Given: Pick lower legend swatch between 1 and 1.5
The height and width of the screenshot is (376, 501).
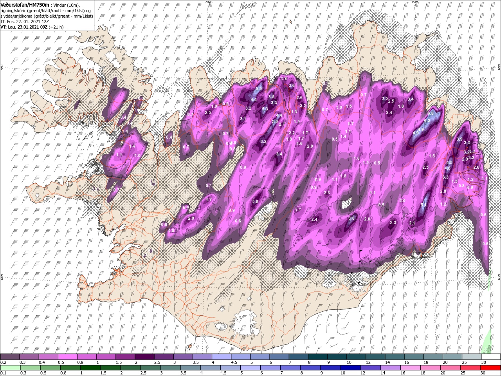Looking at the screenshot, I should tap(90, 367).
